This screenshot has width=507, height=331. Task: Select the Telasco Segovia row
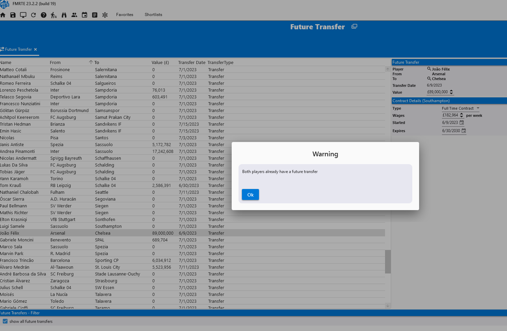[193, 97]
